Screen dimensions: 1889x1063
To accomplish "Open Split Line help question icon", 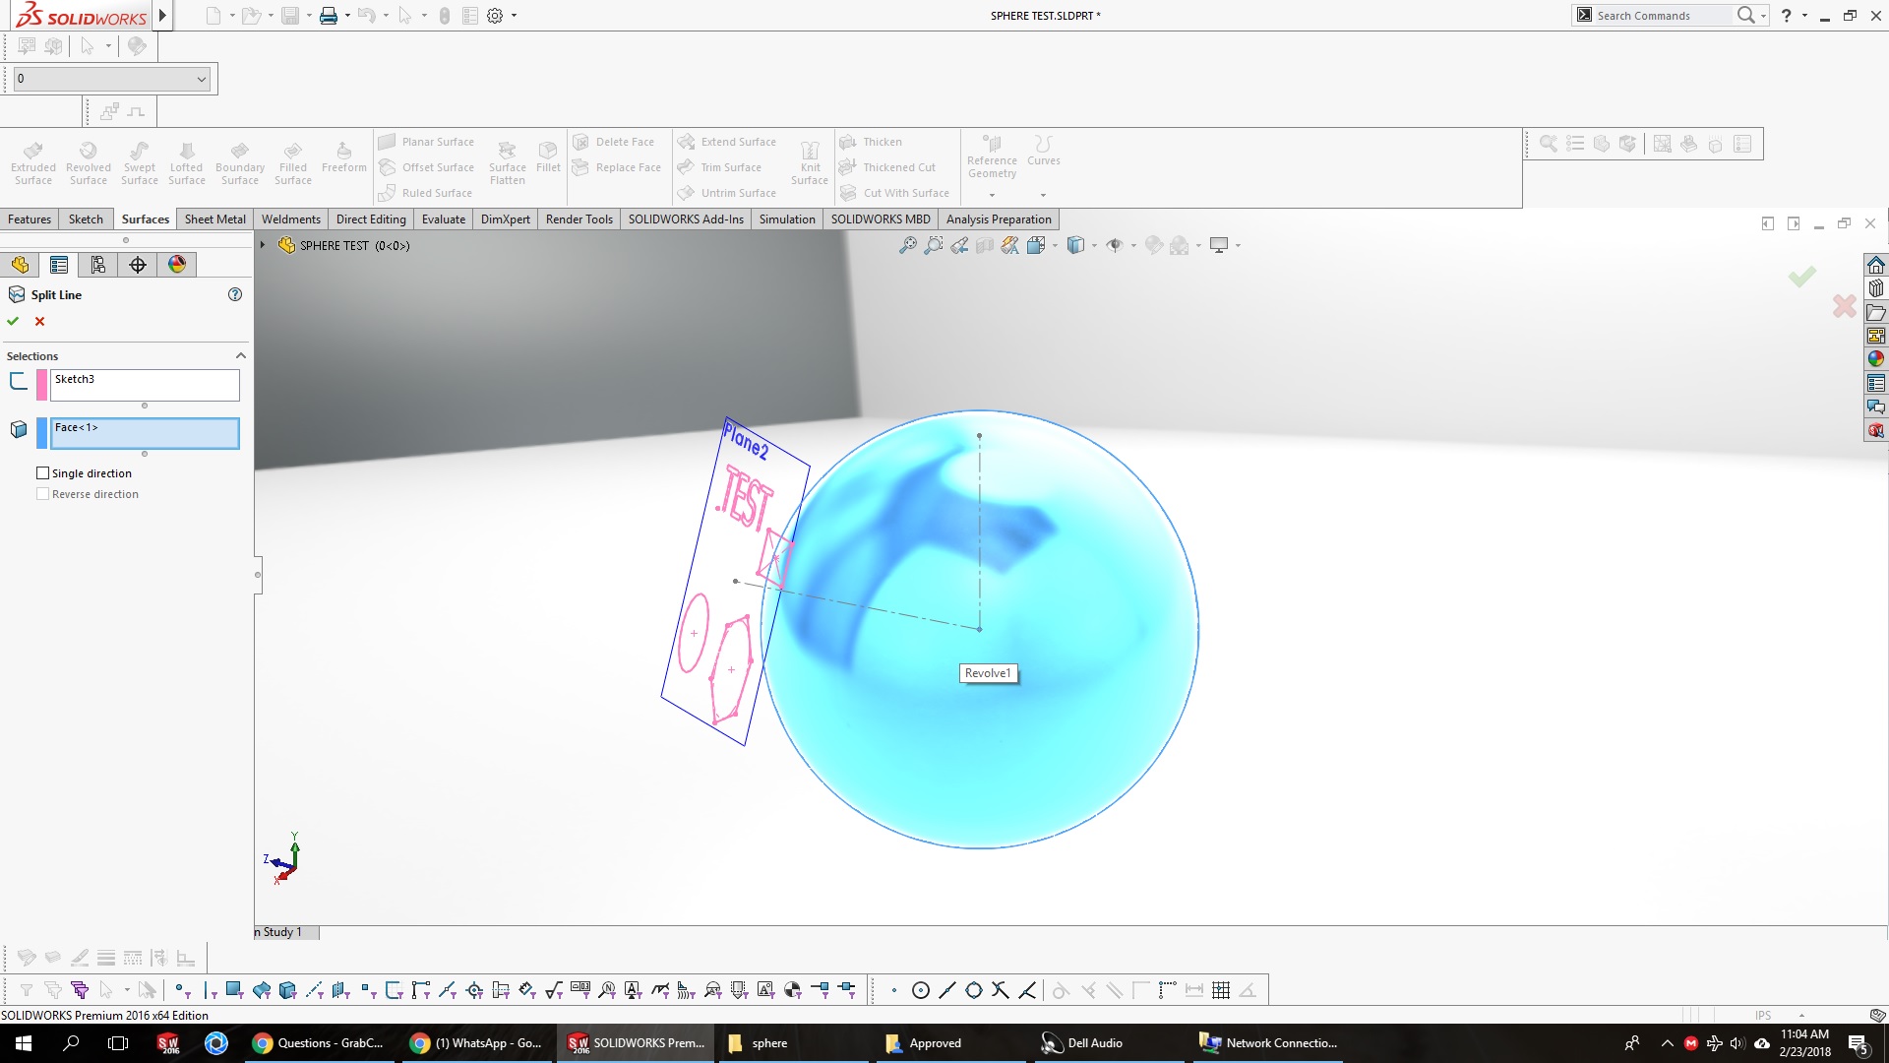I will point(235,294).
